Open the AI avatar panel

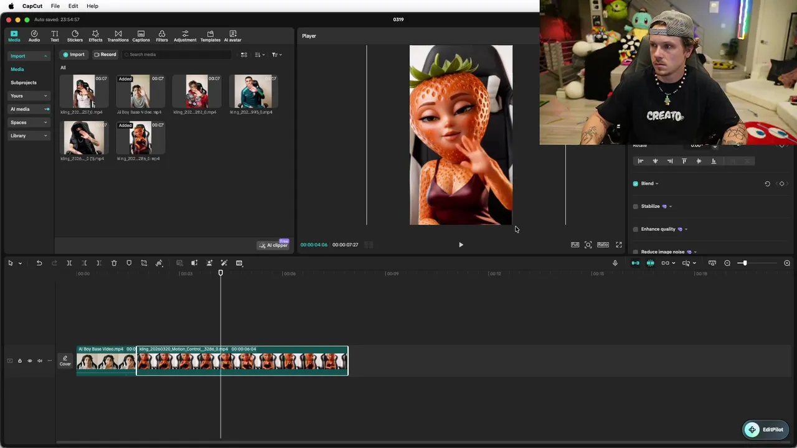pyautogui.click(x=233, y=36)
